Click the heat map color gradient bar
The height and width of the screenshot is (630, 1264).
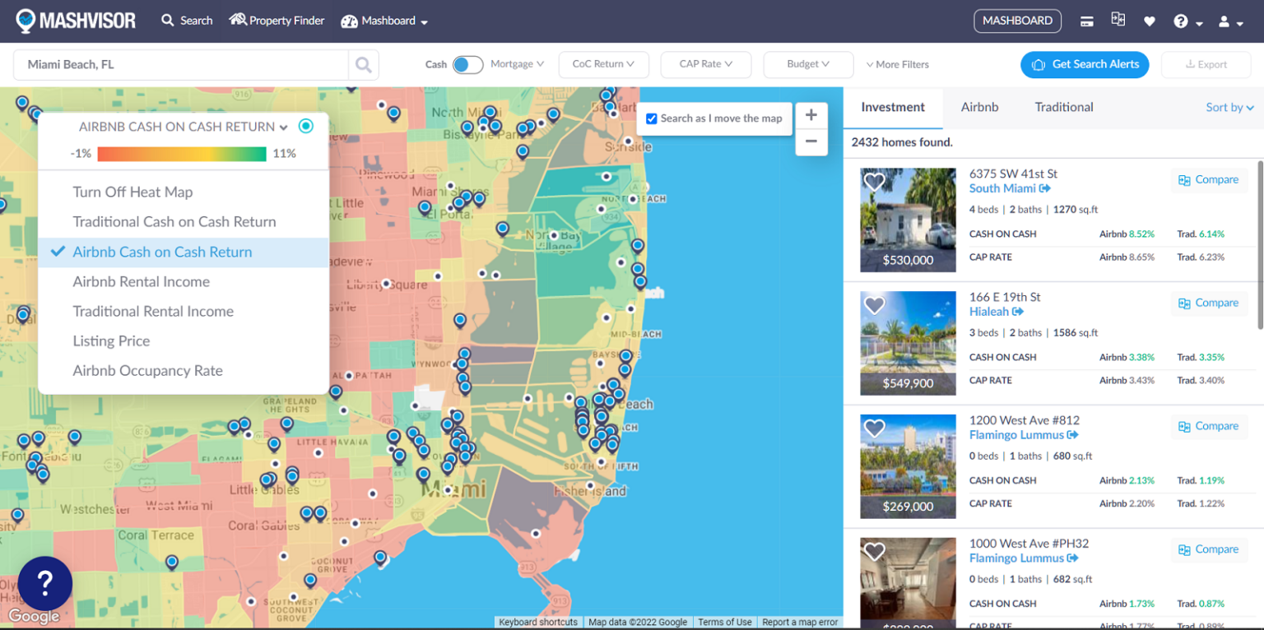pos(182,154)
